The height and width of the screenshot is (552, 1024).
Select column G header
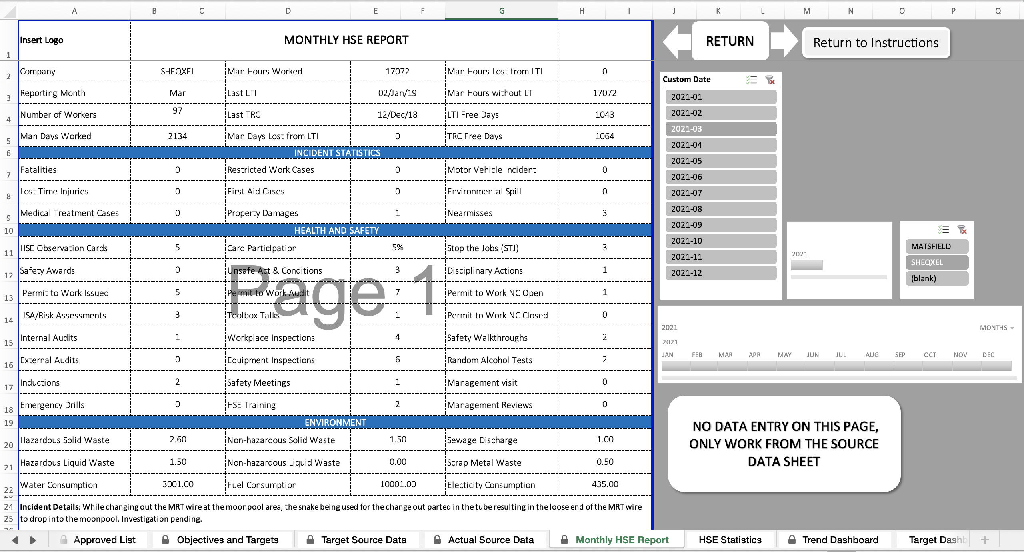click(502, 11)
